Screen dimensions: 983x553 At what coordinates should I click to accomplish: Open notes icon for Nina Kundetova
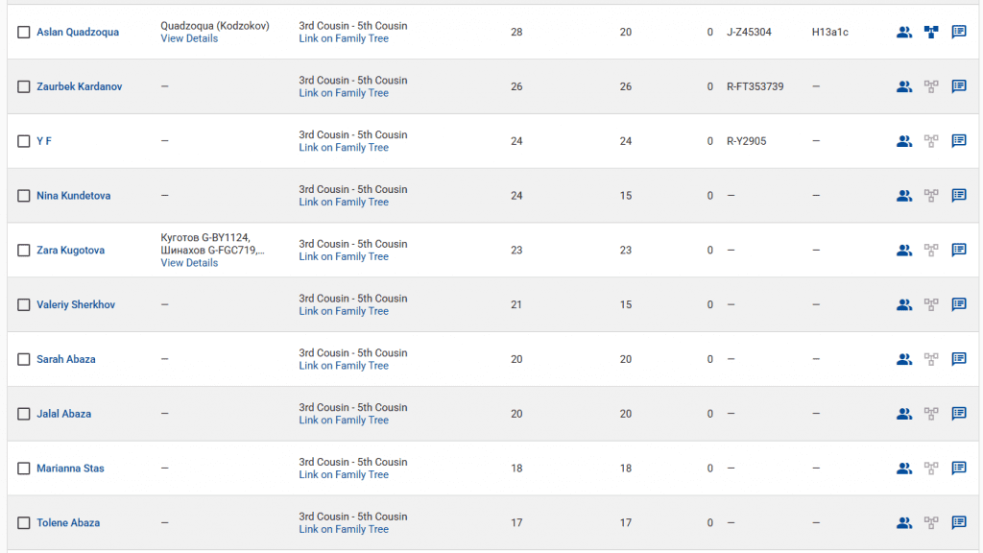pyautogui.click(x=958, y=196)
